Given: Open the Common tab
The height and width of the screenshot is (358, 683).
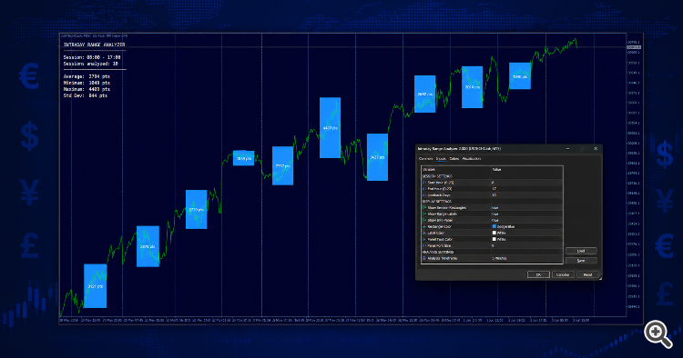Looking at the screenshot, I should (x=425, y=159).
